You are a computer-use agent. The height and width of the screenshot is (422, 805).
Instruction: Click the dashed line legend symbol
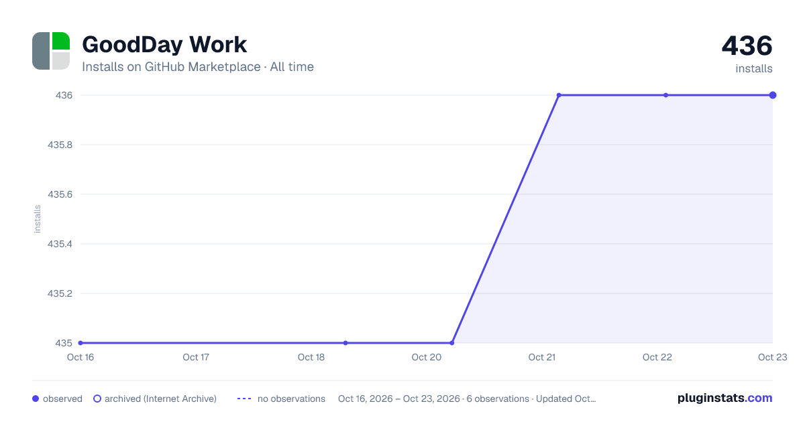point(244,399)
